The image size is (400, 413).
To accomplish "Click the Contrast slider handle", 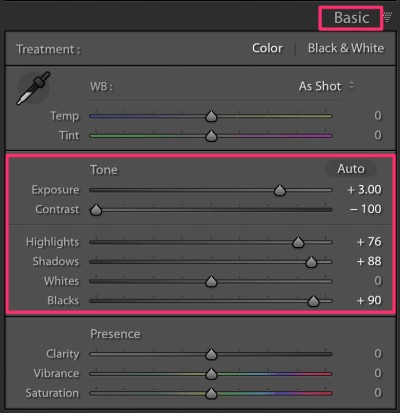I will pyautogui.click(x=96, y=210).
